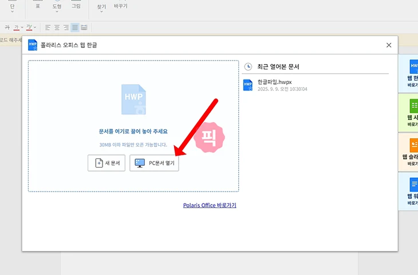The height and width of the screenshot is (275, 418).
Task: Center align the paragraph
Action: coord(57,27)
